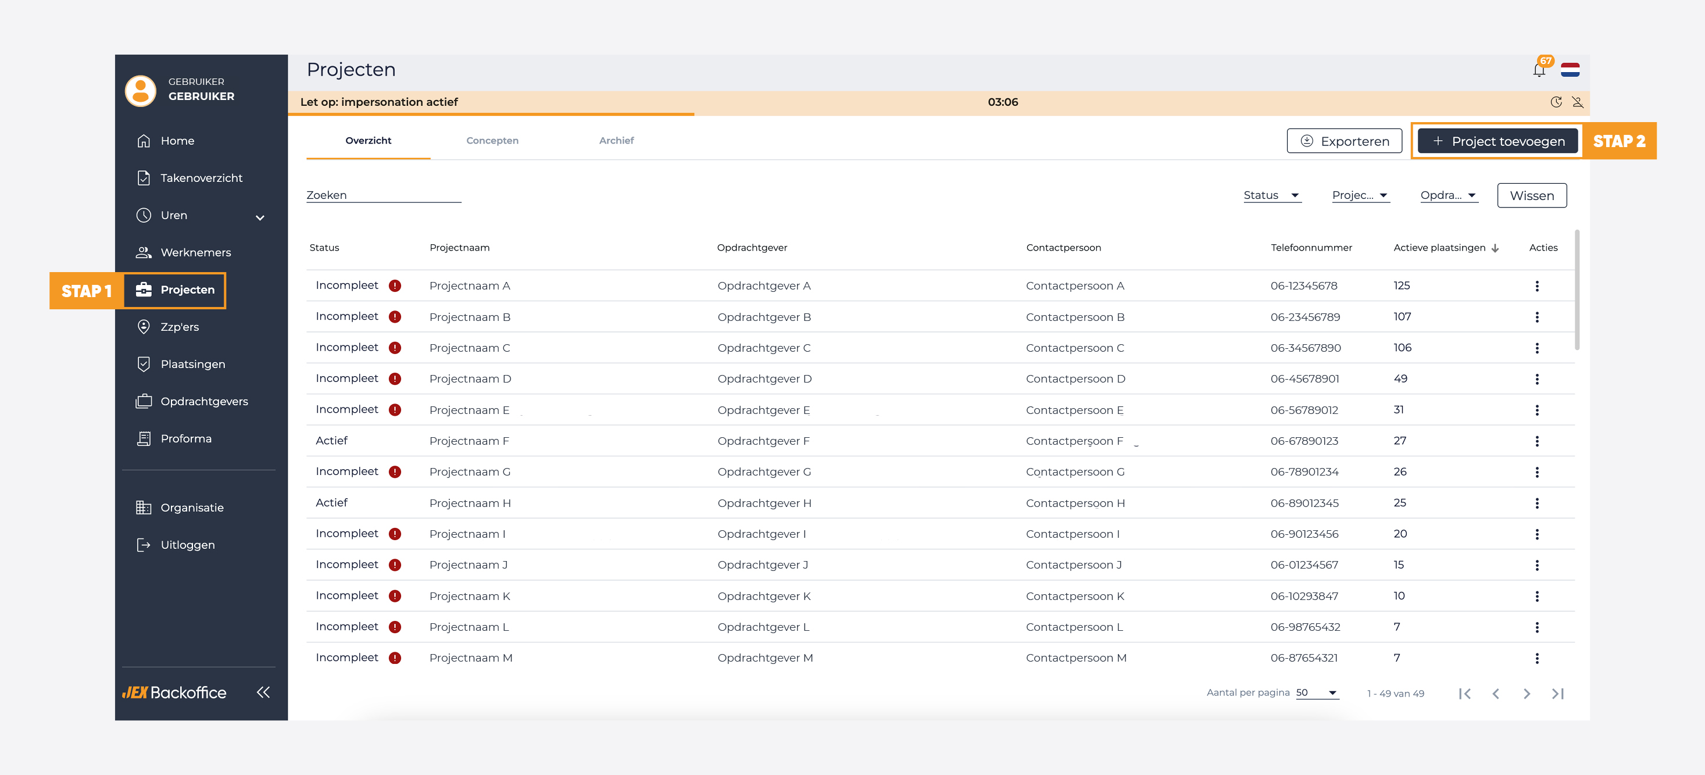The width and height of the screenshot is (1705, 775).
Task: Click the JEX Backoffice logo
Action: tap(174, 692)
